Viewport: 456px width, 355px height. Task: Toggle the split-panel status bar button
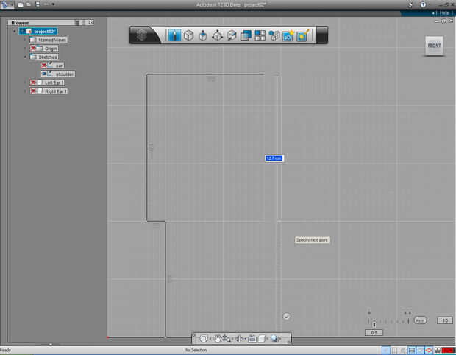click(412, 351)
